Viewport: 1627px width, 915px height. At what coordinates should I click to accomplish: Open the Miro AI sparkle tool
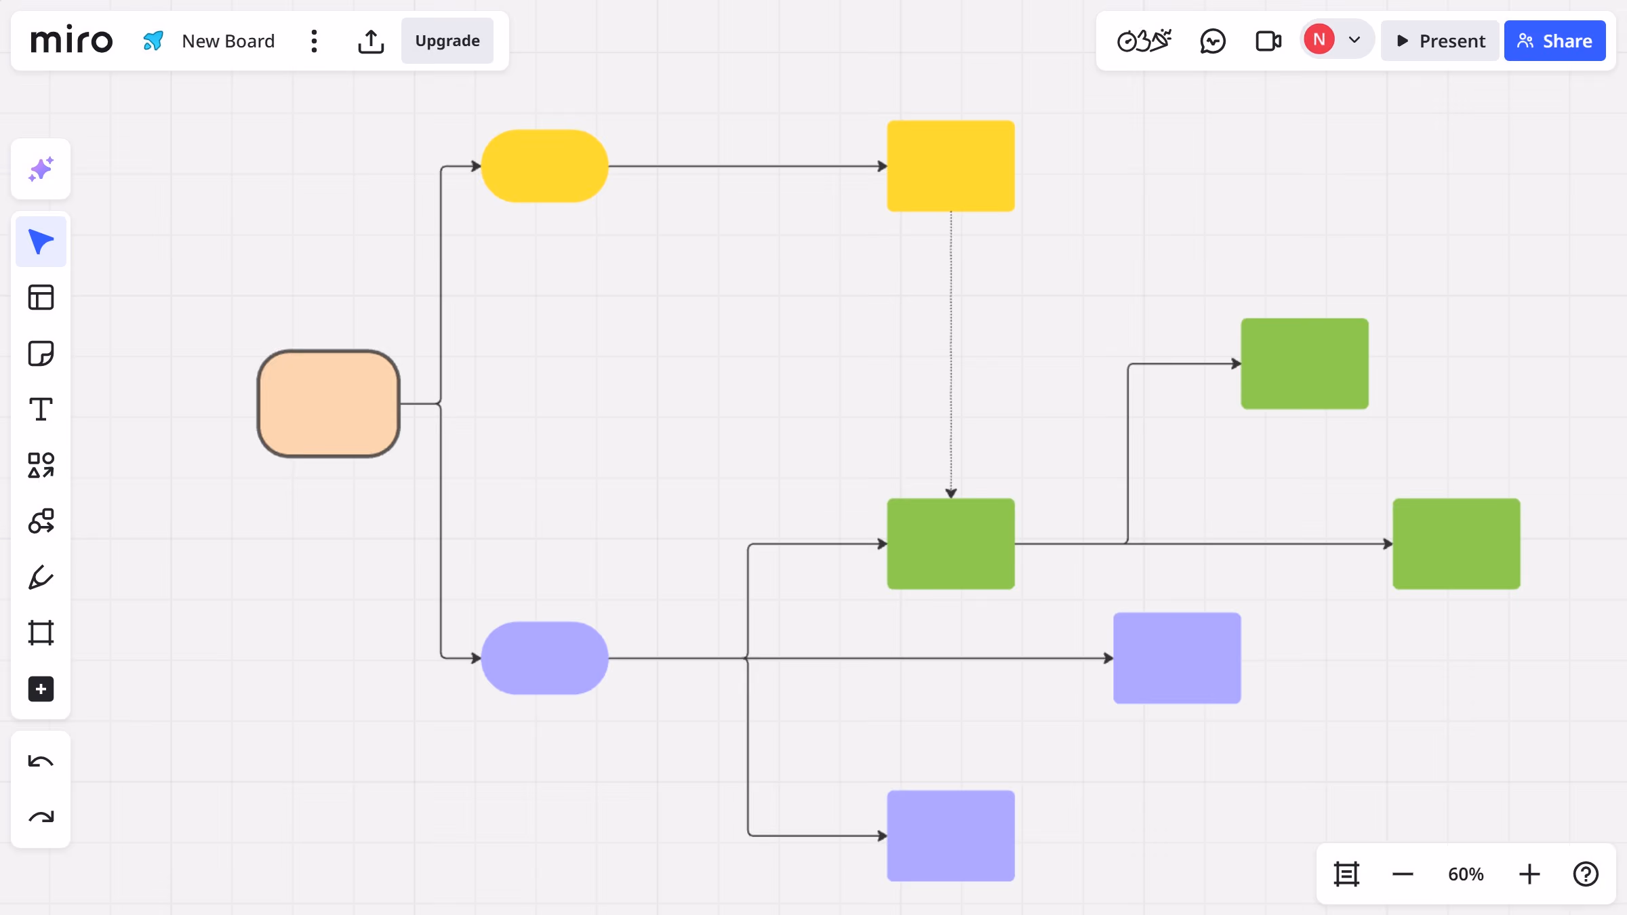pos(41,169)
